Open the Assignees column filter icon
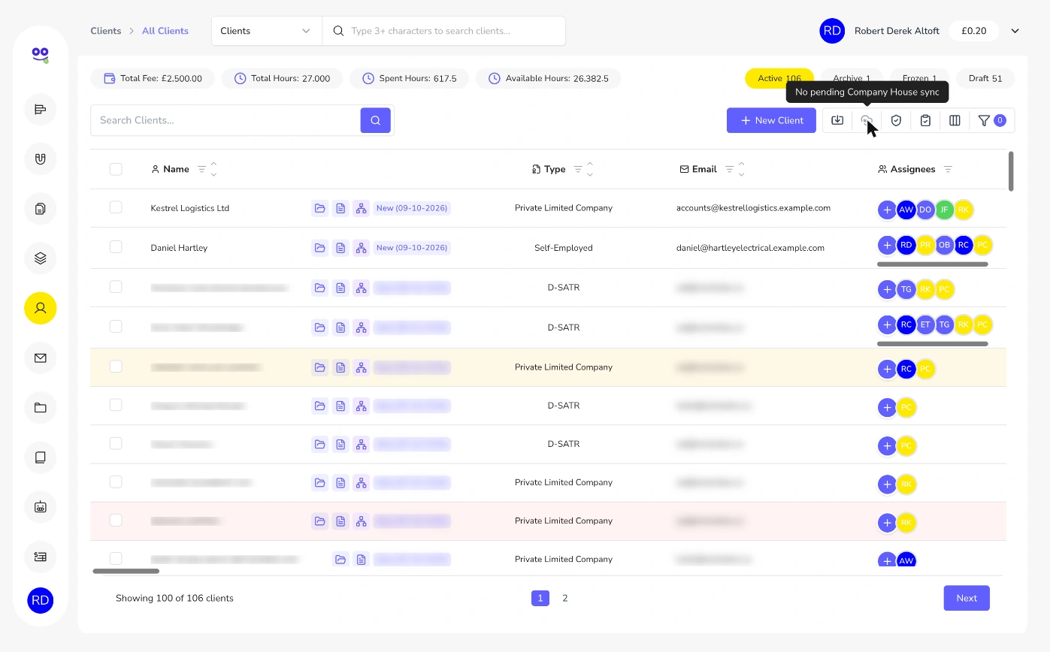Screen dimensions: 1050x652 tap(948, 170)
